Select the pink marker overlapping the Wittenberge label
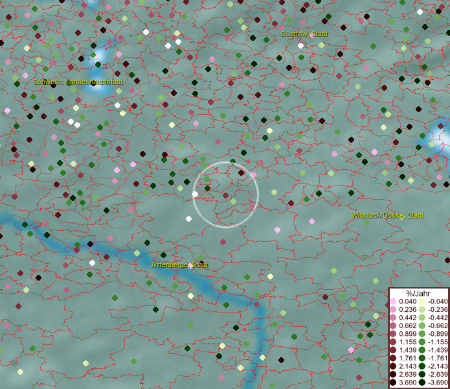 190,266
